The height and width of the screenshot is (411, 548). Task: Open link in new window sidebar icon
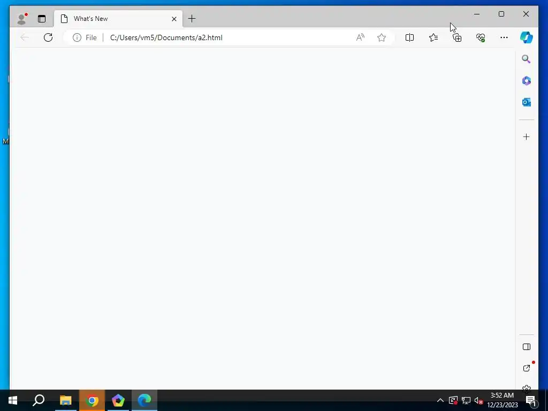point(527,368)
